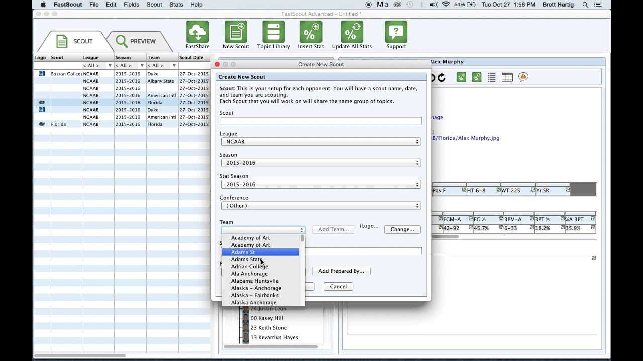Click the Albany State team cell
The image size is (643, 361).
point(162,81)
